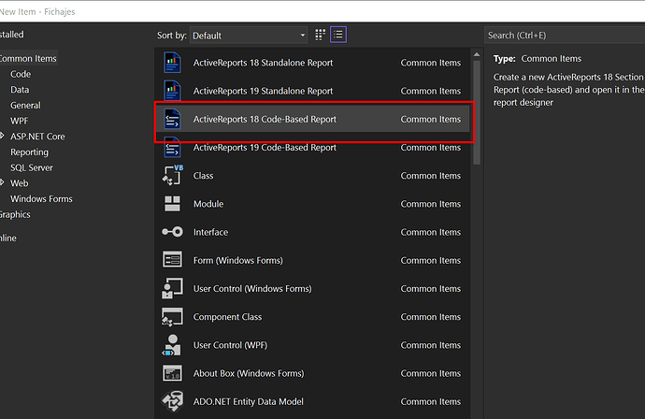Choose ActiveReports 19 Code-Based Report icon
Screen dimensions: 645x419
click(x=172, y=148)
